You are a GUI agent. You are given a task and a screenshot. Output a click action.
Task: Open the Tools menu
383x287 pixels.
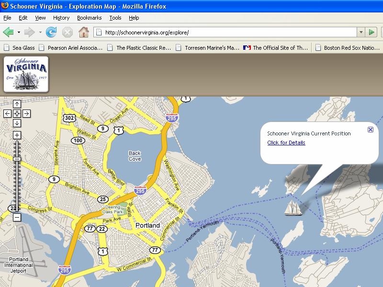click(x=115, y=18)
